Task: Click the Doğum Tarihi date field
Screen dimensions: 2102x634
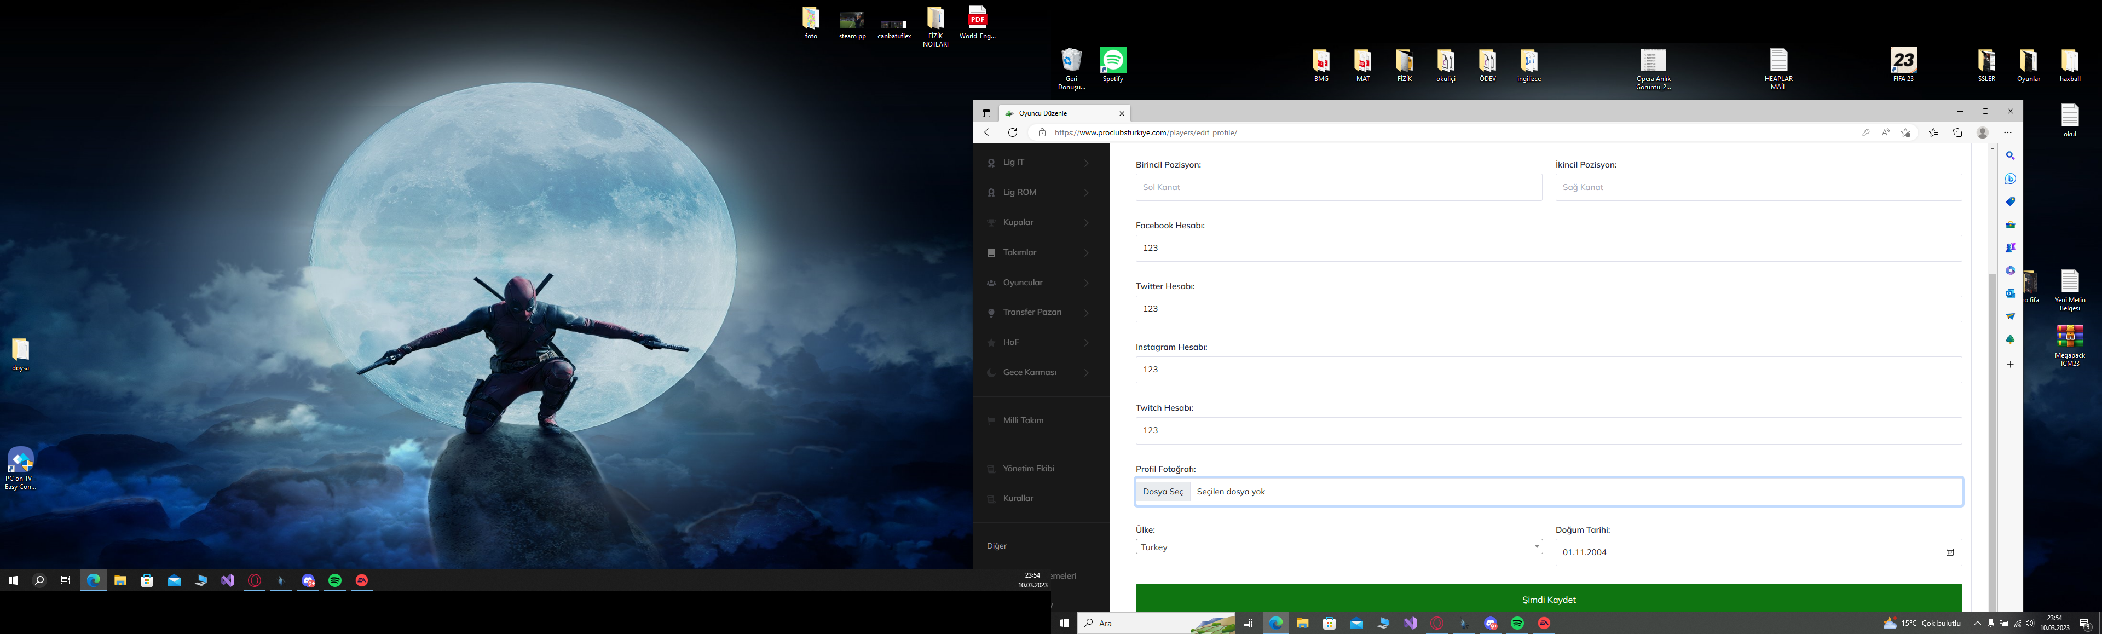Action: (1758, 552)
